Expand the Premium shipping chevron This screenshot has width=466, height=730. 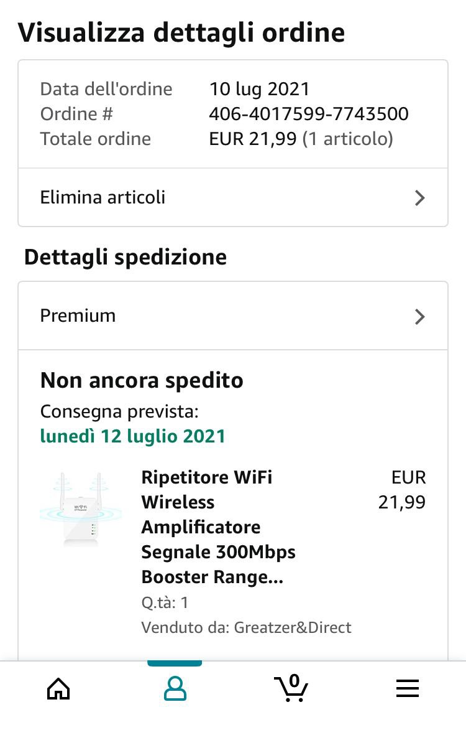(x=420, y=316)
